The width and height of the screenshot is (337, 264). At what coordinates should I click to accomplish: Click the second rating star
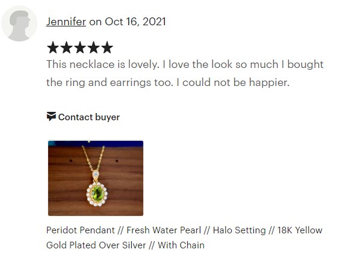66,48
